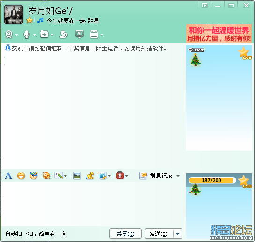Click the 发送(S) send button
This screenshot has width=255, height=242.
[x=159, y=234]
